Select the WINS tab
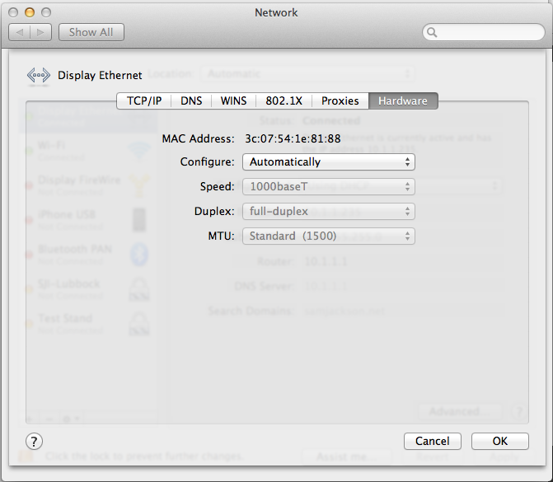 click(x=233, y=101)
